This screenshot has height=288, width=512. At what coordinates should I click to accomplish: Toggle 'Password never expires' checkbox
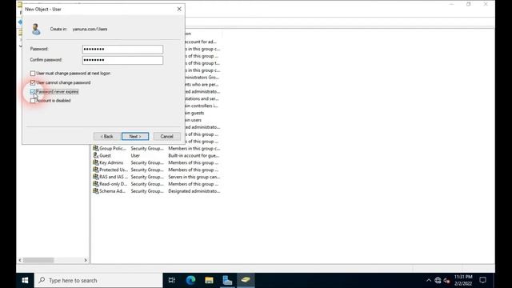pyautogui.click(x=33, y=92)
